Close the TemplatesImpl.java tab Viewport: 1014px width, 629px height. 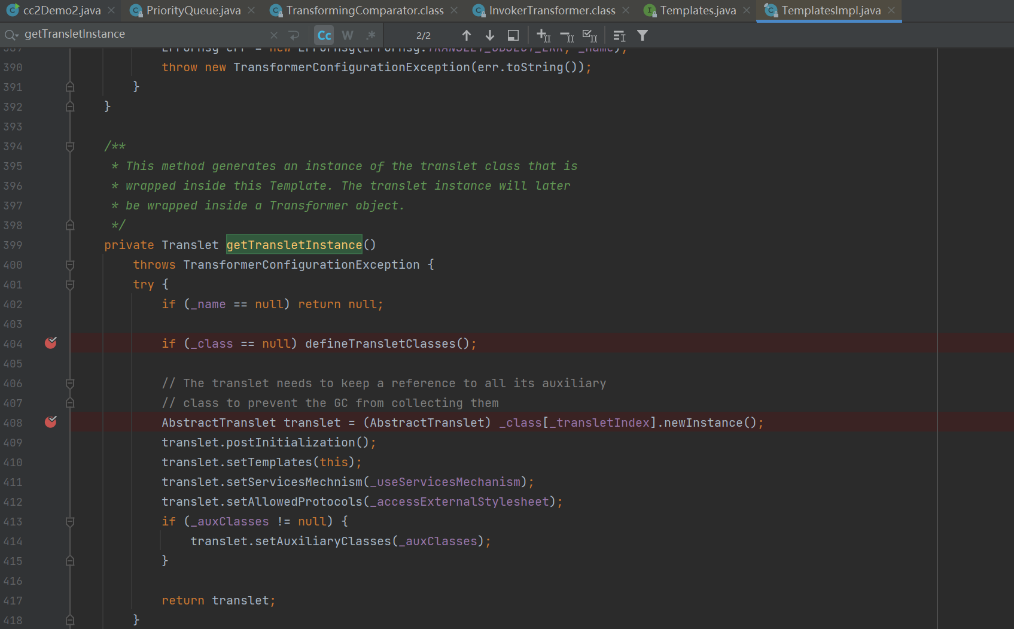(891, 10)
